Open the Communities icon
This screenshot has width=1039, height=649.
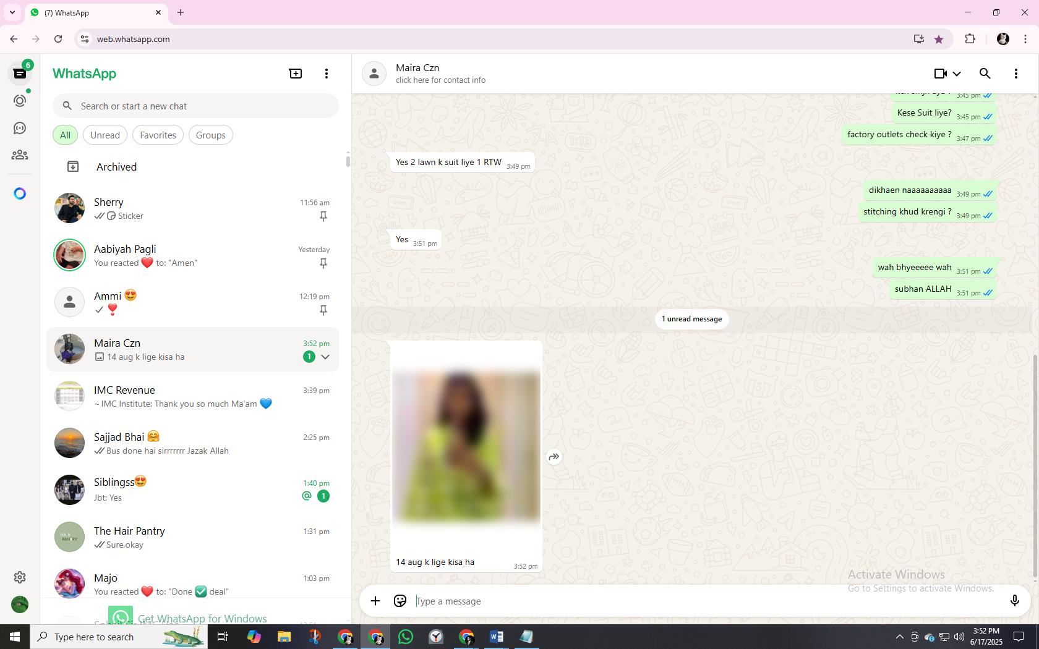click(x=20, y=155)
